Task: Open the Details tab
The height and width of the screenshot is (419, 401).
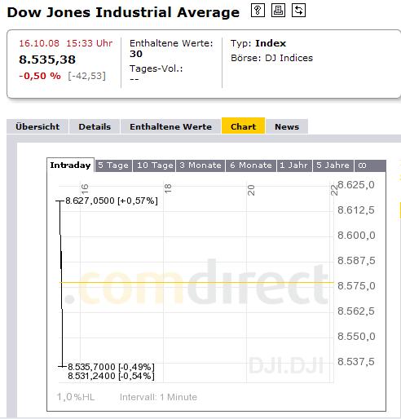Action: point(95,126)
